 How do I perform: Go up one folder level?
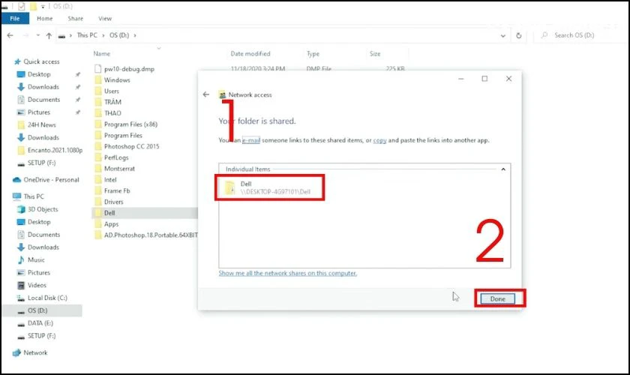point(49,35)
